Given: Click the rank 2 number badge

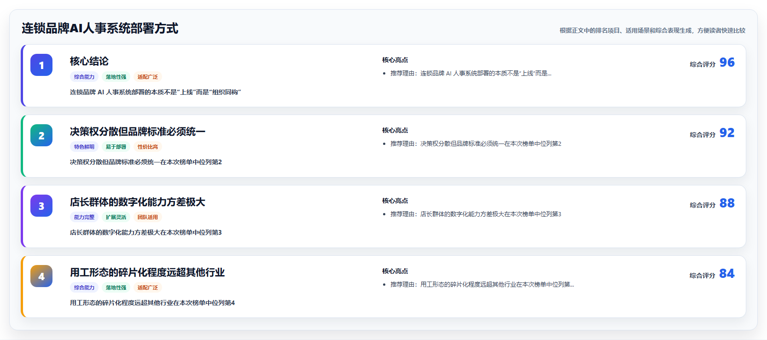Looking at the screenshot, I should (x=41, y=135).
